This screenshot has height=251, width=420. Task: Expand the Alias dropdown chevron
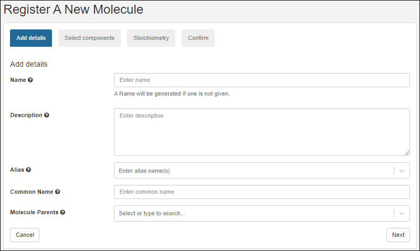click(x=402, y=171)
